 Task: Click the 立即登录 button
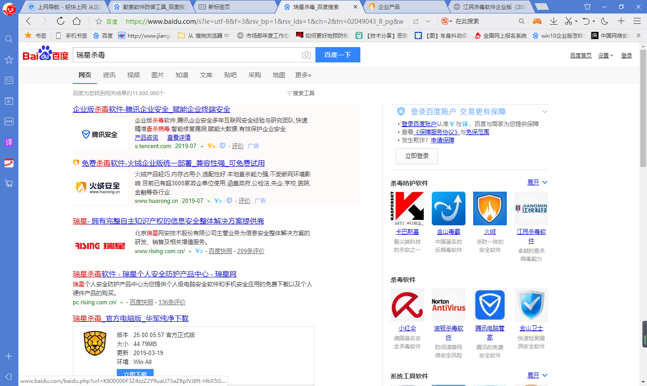(x=417, y=156)
